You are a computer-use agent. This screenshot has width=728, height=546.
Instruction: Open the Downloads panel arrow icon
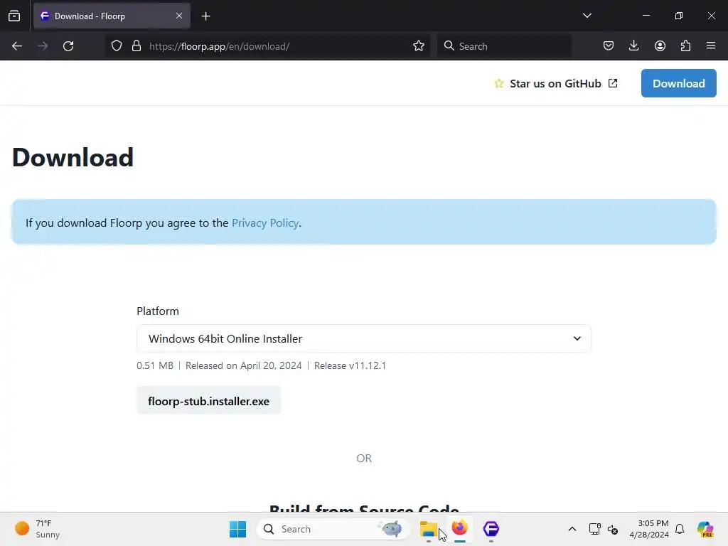[633, 45]
